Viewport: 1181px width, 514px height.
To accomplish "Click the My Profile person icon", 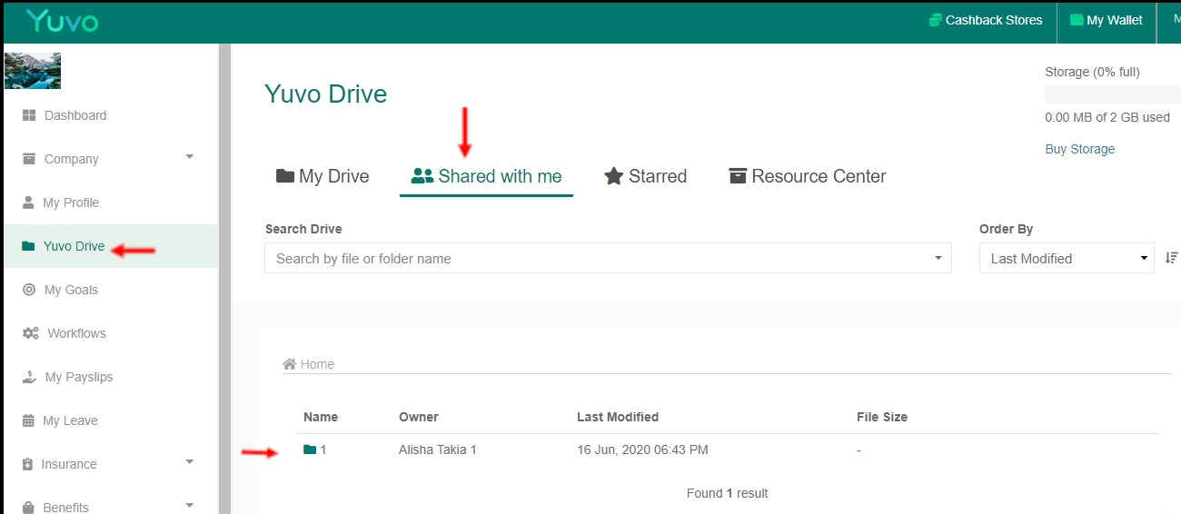I will (x=27, y=202).
